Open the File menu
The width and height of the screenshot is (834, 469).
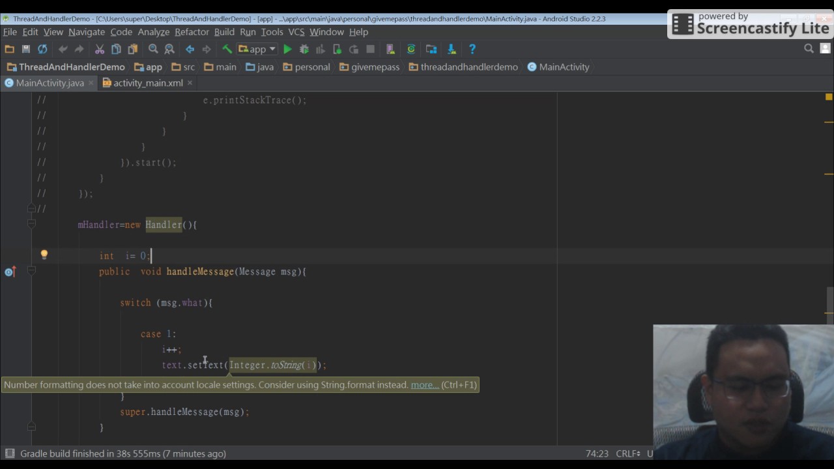(10, 32)
